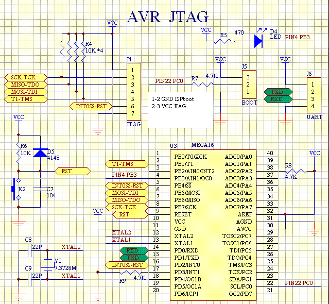Select pin number 20 on U3
Screen dimensions: 329x304
coord(155,291)
